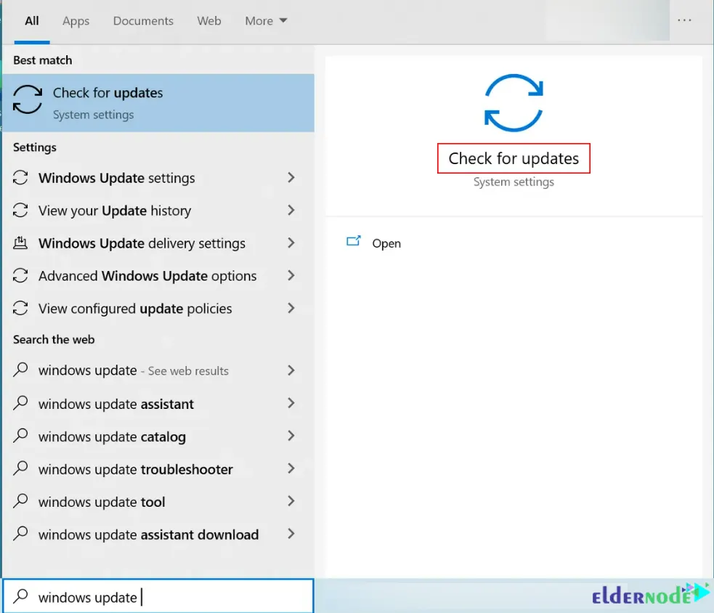Image resolution: width=714 pixels, height=613 pixels.
Task: Click the icon beside Advanced Windows Update options
Action: [20, 275]
